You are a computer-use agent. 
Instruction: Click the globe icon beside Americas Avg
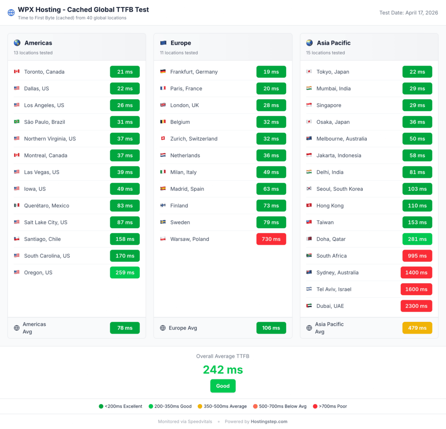click(17, 328)
